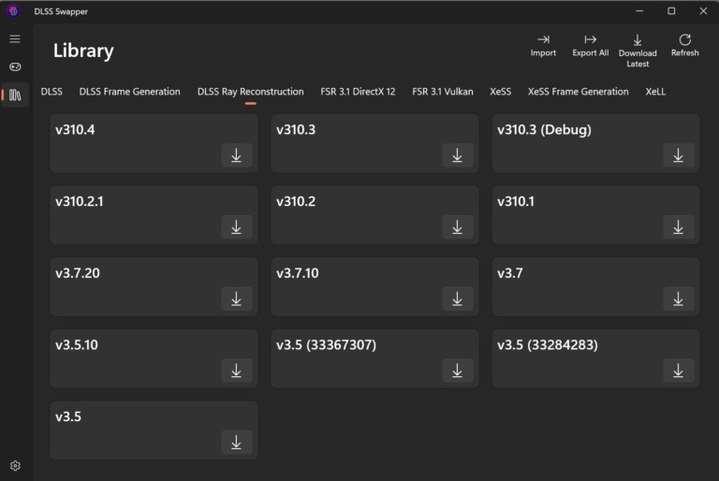Screen dimensions: 719x481
Task: Select the Library icon in sidebar
Action: point(15,95)
